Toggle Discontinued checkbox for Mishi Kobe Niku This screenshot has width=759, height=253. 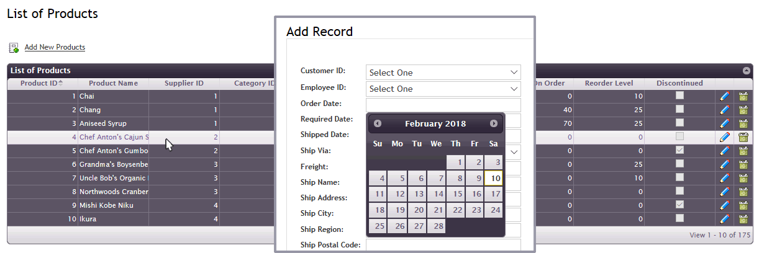coord(679,205)
